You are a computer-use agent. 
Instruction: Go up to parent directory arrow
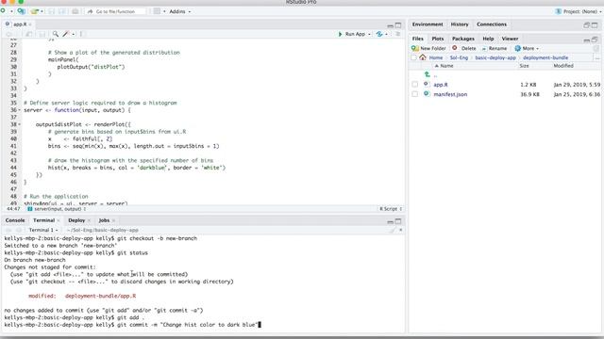pyautogui.click(x=428, y=75)
